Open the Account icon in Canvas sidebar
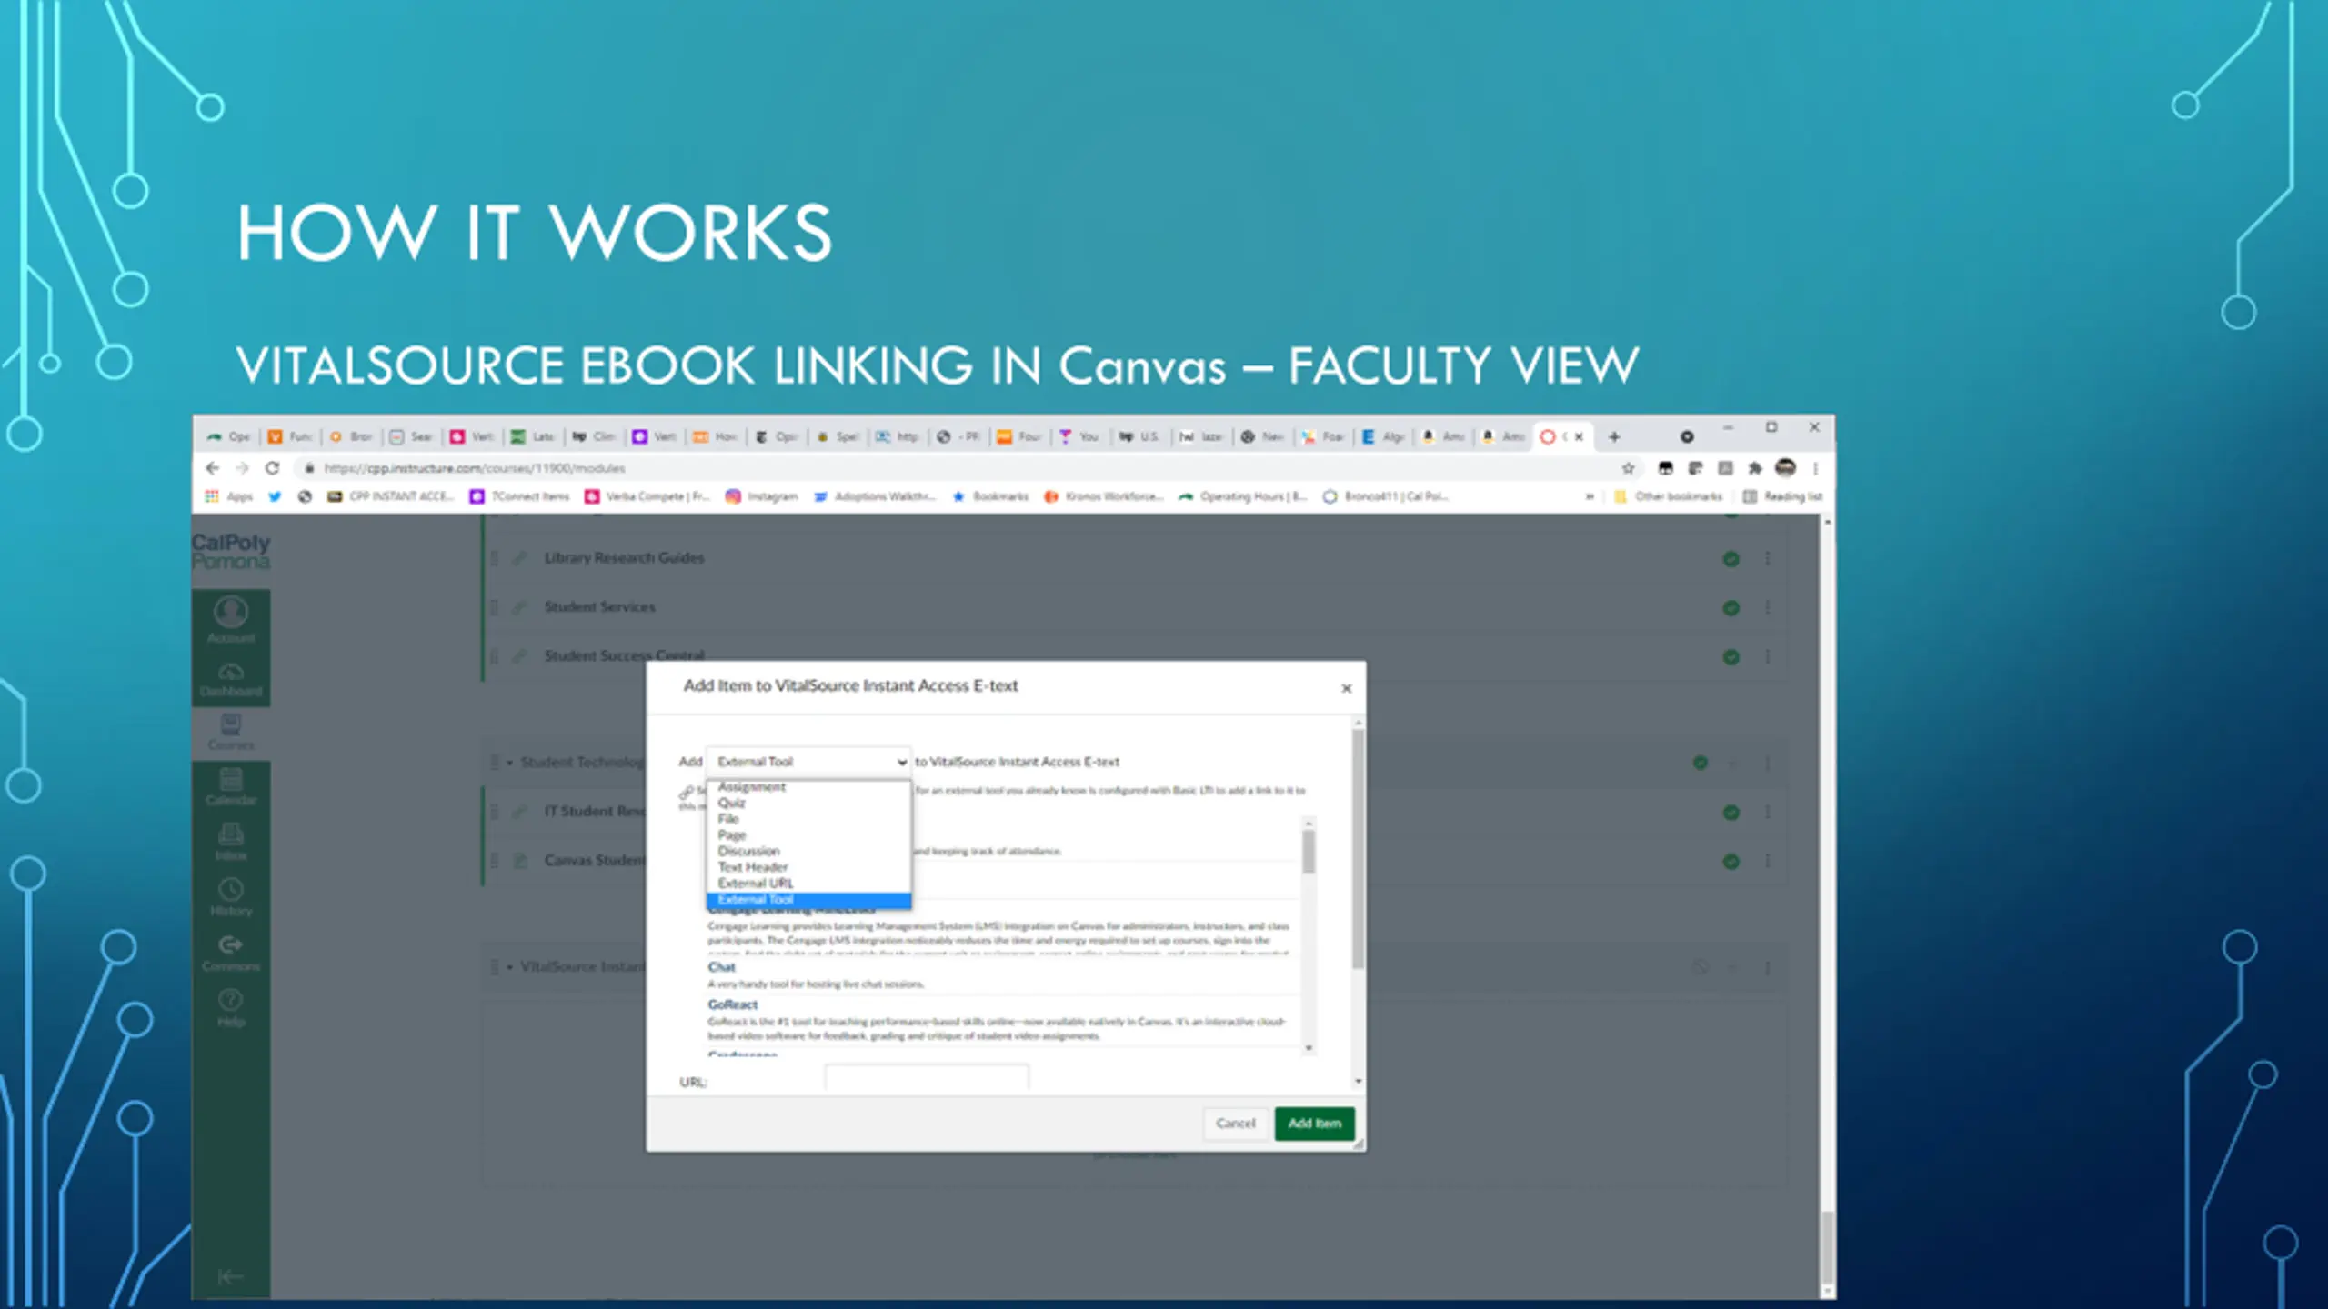 pyautogui.click(x=231, y=618)
